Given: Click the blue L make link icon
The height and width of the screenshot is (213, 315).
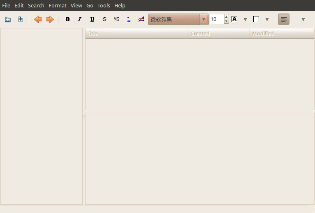Looking at the screenshot, I should click(x=129, y=19).
